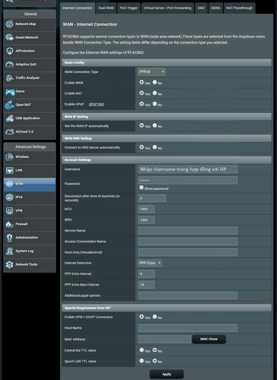Click the Adaptive QoS gauge icon
Image resolution: width=277 pixels, height=380 pixels.
[x=10, y=64]
